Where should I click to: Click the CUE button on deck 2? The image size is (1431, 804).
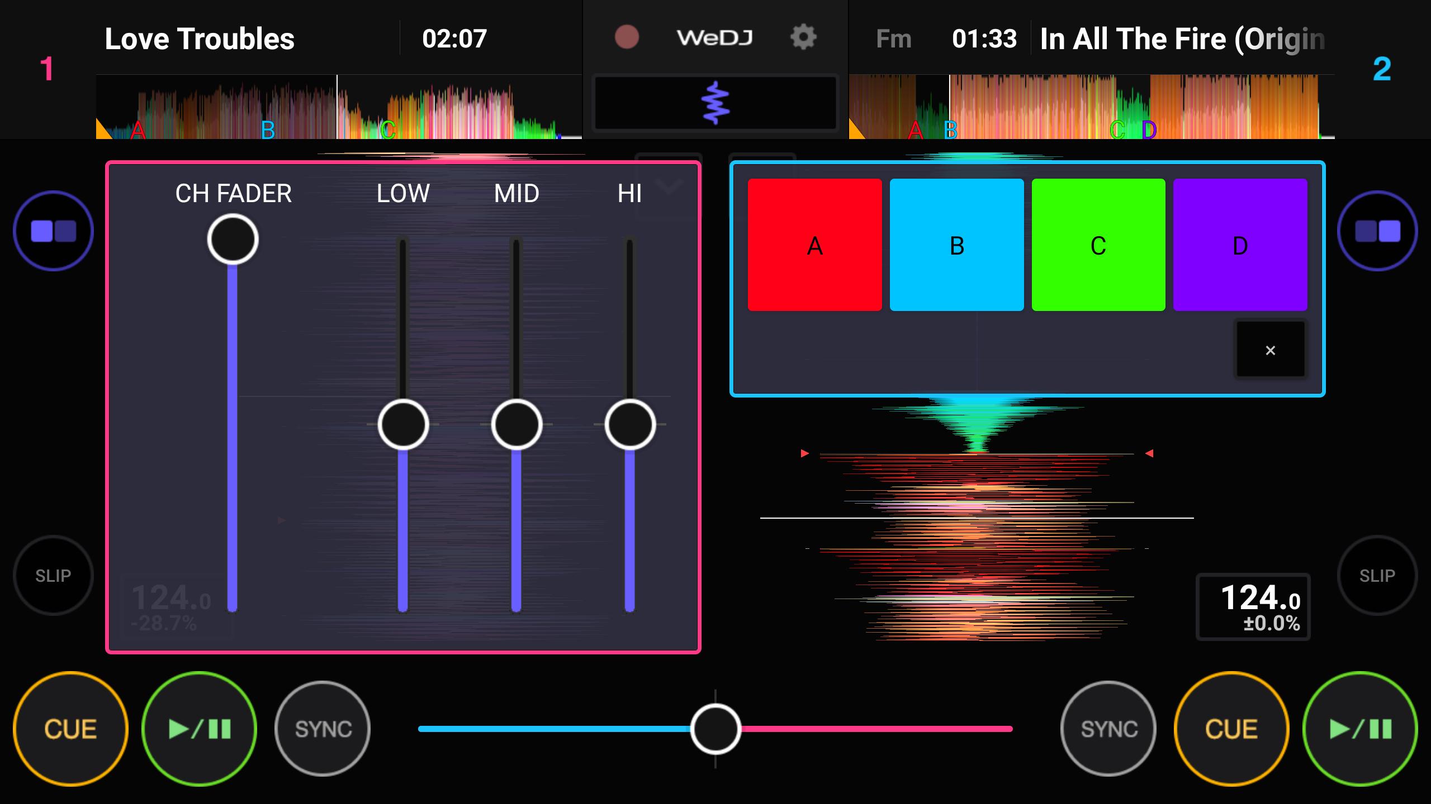point(1231,729)
